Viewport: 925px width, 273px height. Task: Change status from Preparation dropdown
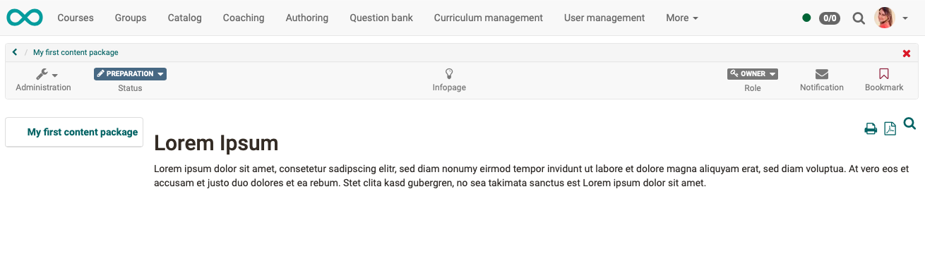[x=130, y=73]
